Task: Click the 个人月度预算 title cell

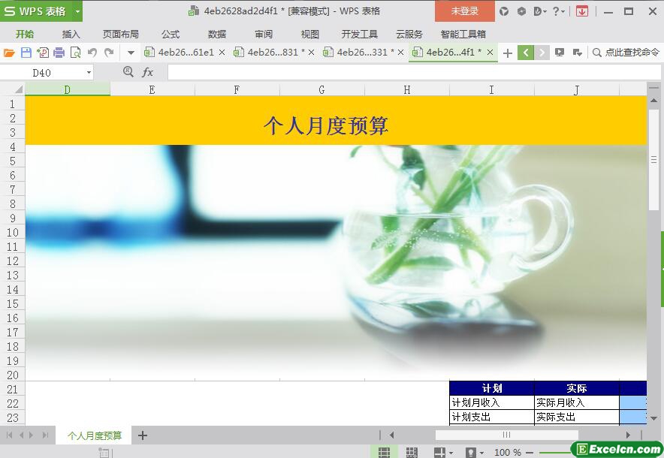Action: 325,125
